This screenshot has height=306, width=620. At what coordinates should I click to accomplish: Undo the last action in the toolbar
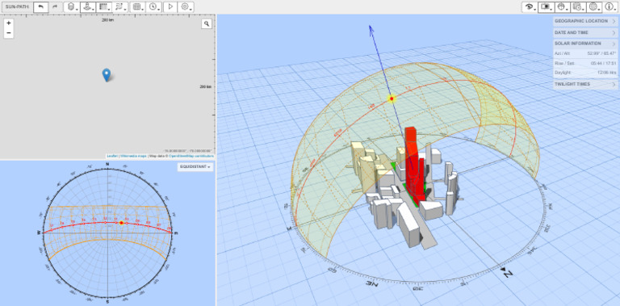(40, 6)
